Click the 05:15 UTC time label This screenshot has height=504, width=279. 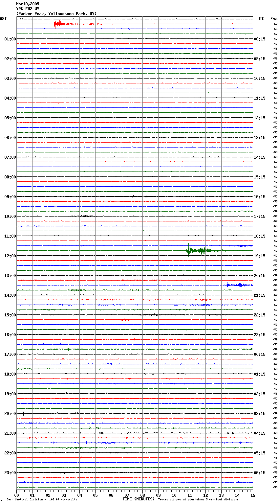tap(260, 453)
